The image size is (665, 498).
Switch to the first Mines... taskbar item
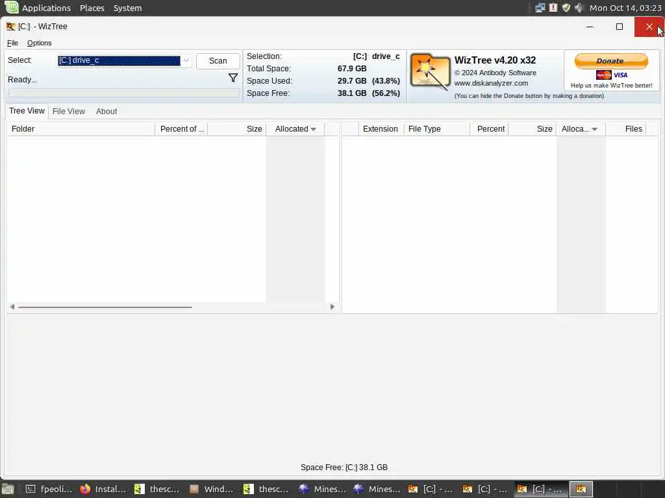click(x=321, y=489)
